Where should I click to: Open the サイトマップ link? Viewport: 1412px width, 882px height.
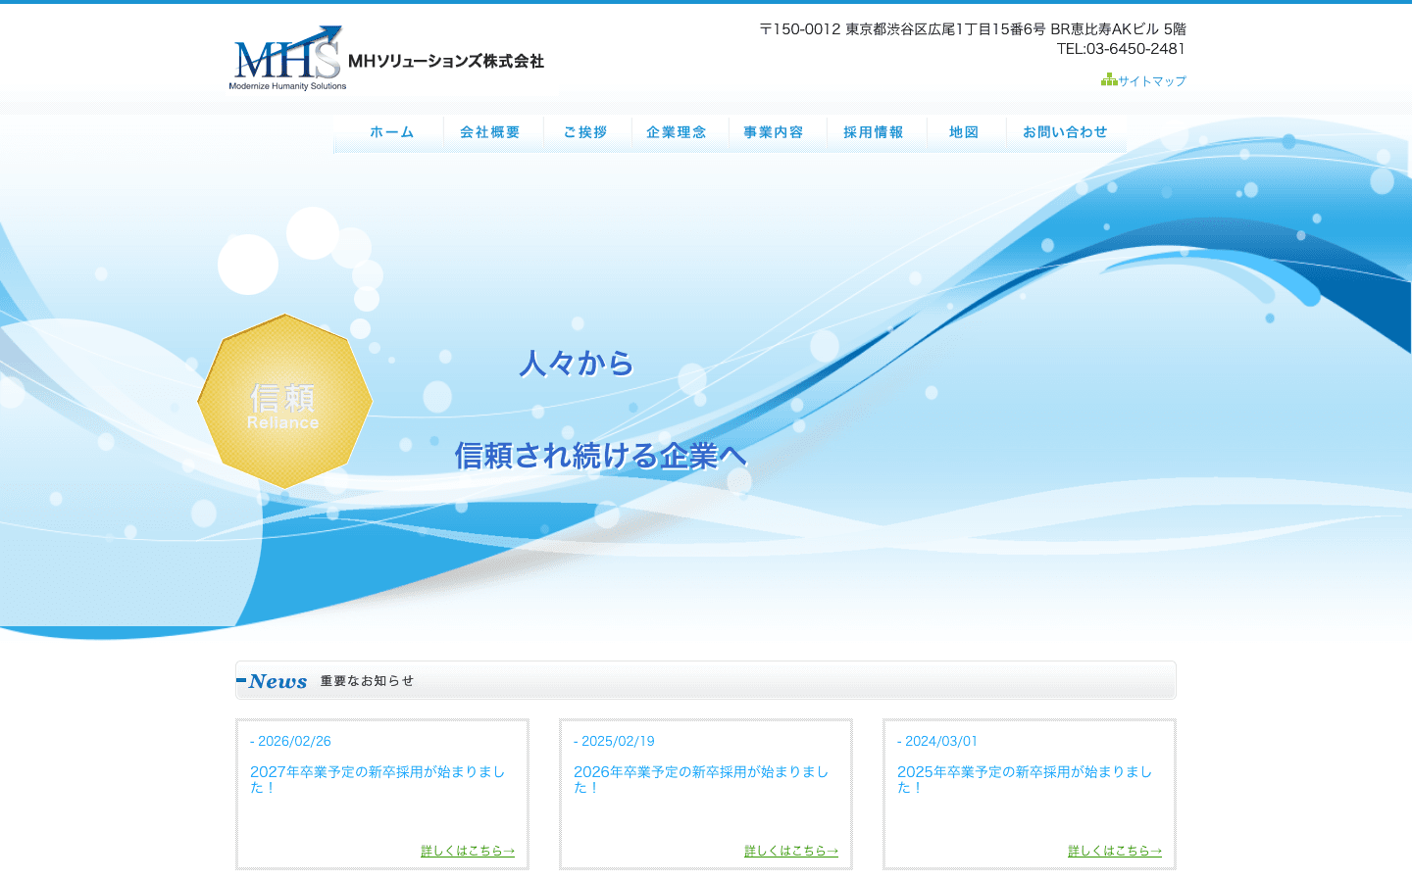[1152, 81]
